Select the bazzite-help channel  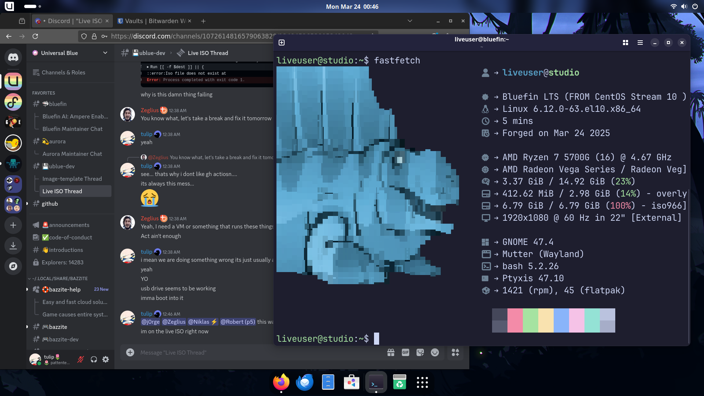coord(65,289)
